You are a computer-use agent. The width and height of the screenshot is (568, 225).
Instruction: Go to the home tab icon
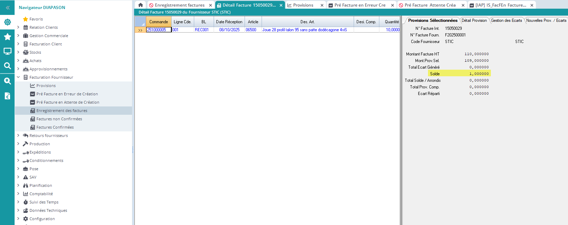140,5
